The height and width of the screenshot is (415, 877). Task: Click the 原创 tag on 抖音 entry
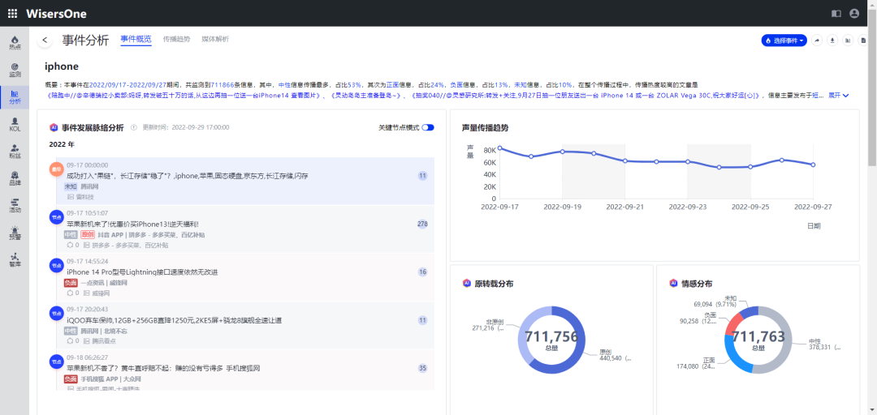click(x=87, y=234)
